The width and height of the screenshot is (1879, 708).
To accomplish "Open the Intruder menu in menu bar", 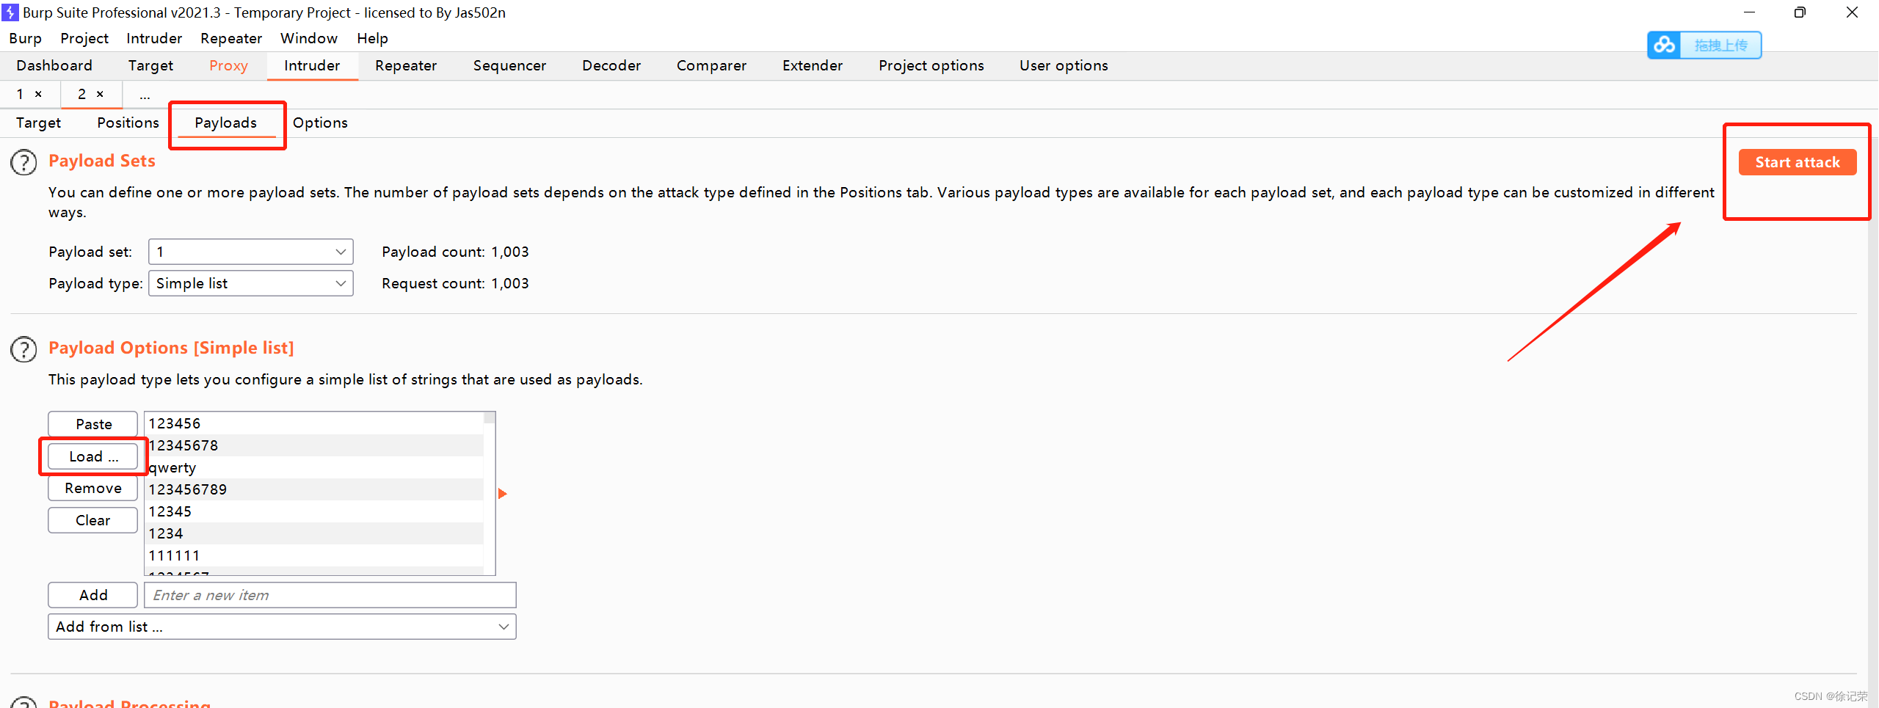I will pyautogui.click(x=153, y=38).
